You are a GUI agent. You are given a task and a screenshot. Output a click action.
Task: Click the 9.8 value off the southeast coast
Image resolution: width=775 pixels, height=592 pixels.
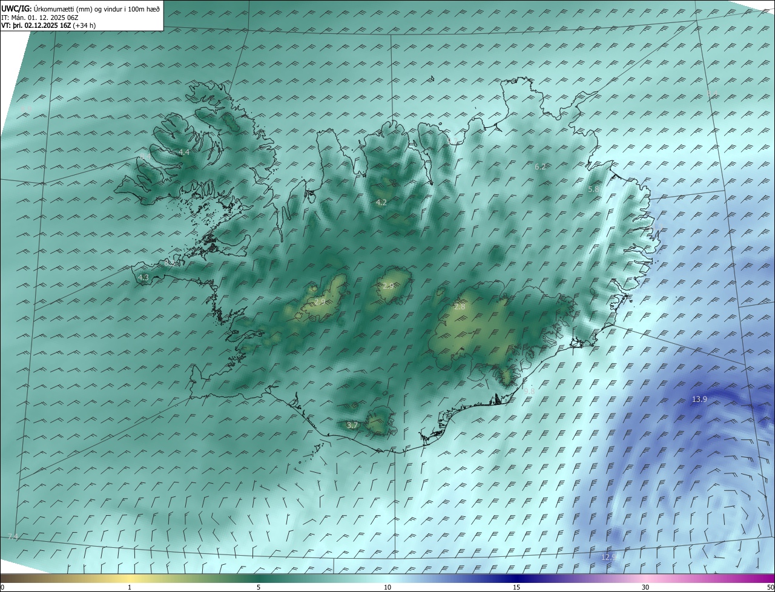pos(529,391)
